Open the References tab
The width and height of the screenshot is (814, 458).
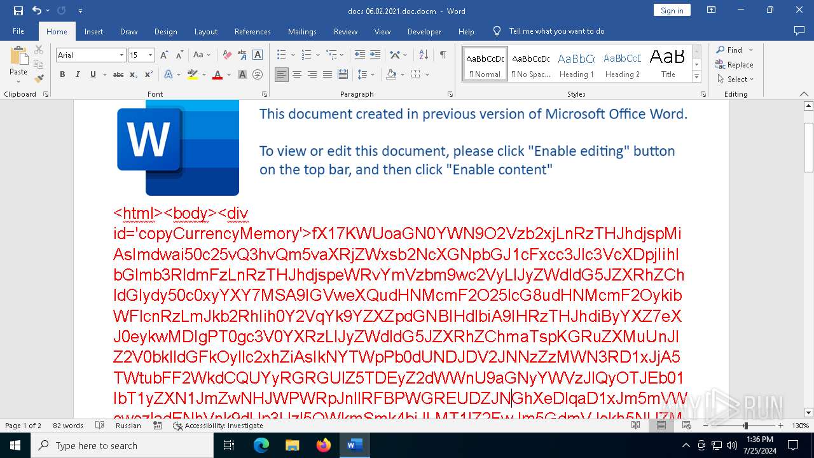tap(252, 31)
